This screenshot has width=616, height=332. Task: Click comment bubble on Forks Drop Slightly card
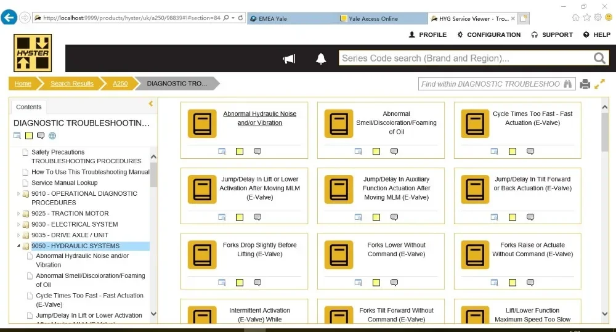257,283
